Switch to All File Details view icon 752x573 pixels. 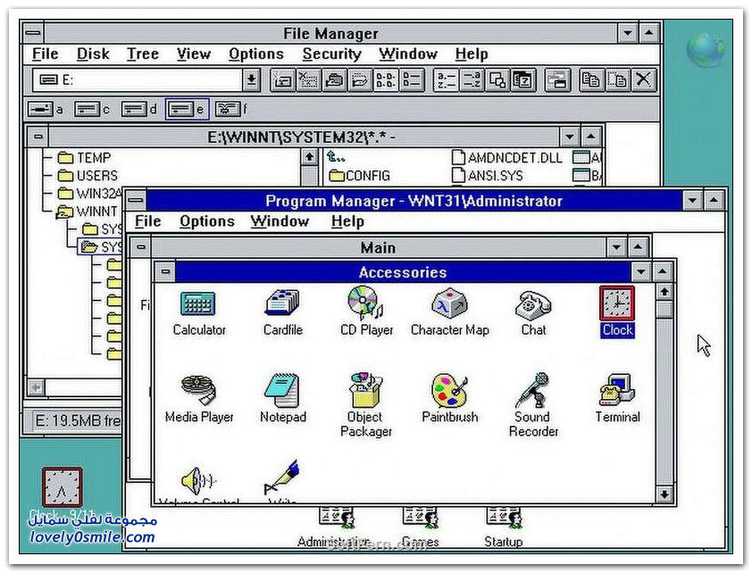(411, 80)
